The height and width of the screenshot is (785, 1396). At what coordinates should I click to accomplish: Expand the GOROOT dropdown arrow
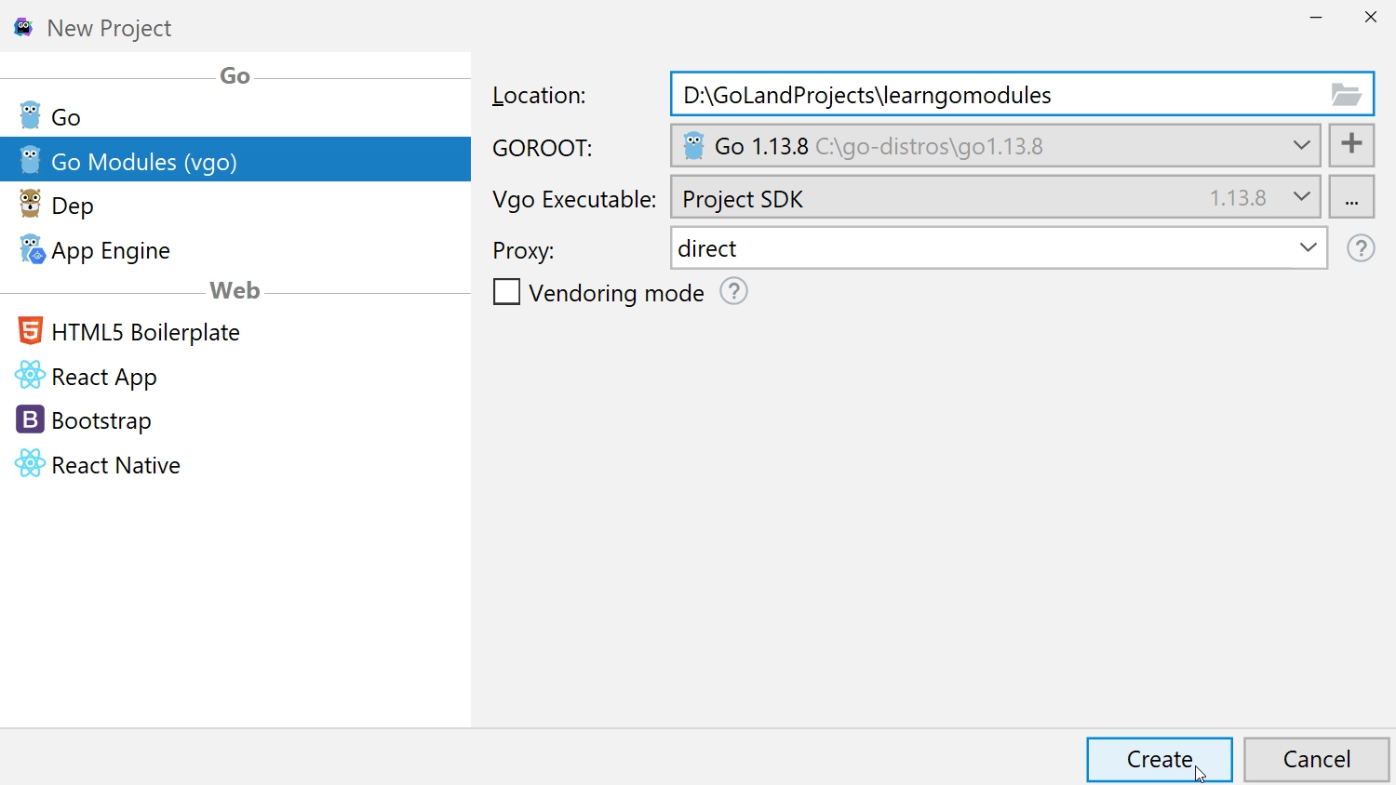(x=1301, y=145)
